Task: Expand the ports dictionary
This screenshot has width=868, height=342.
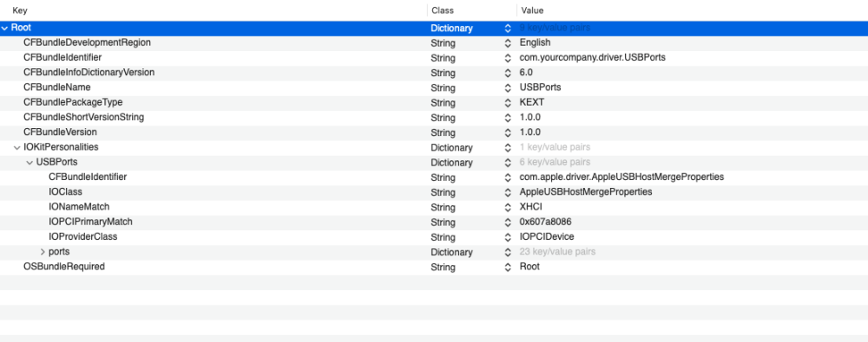Action: pyautogui.click(x=43, y=252)
